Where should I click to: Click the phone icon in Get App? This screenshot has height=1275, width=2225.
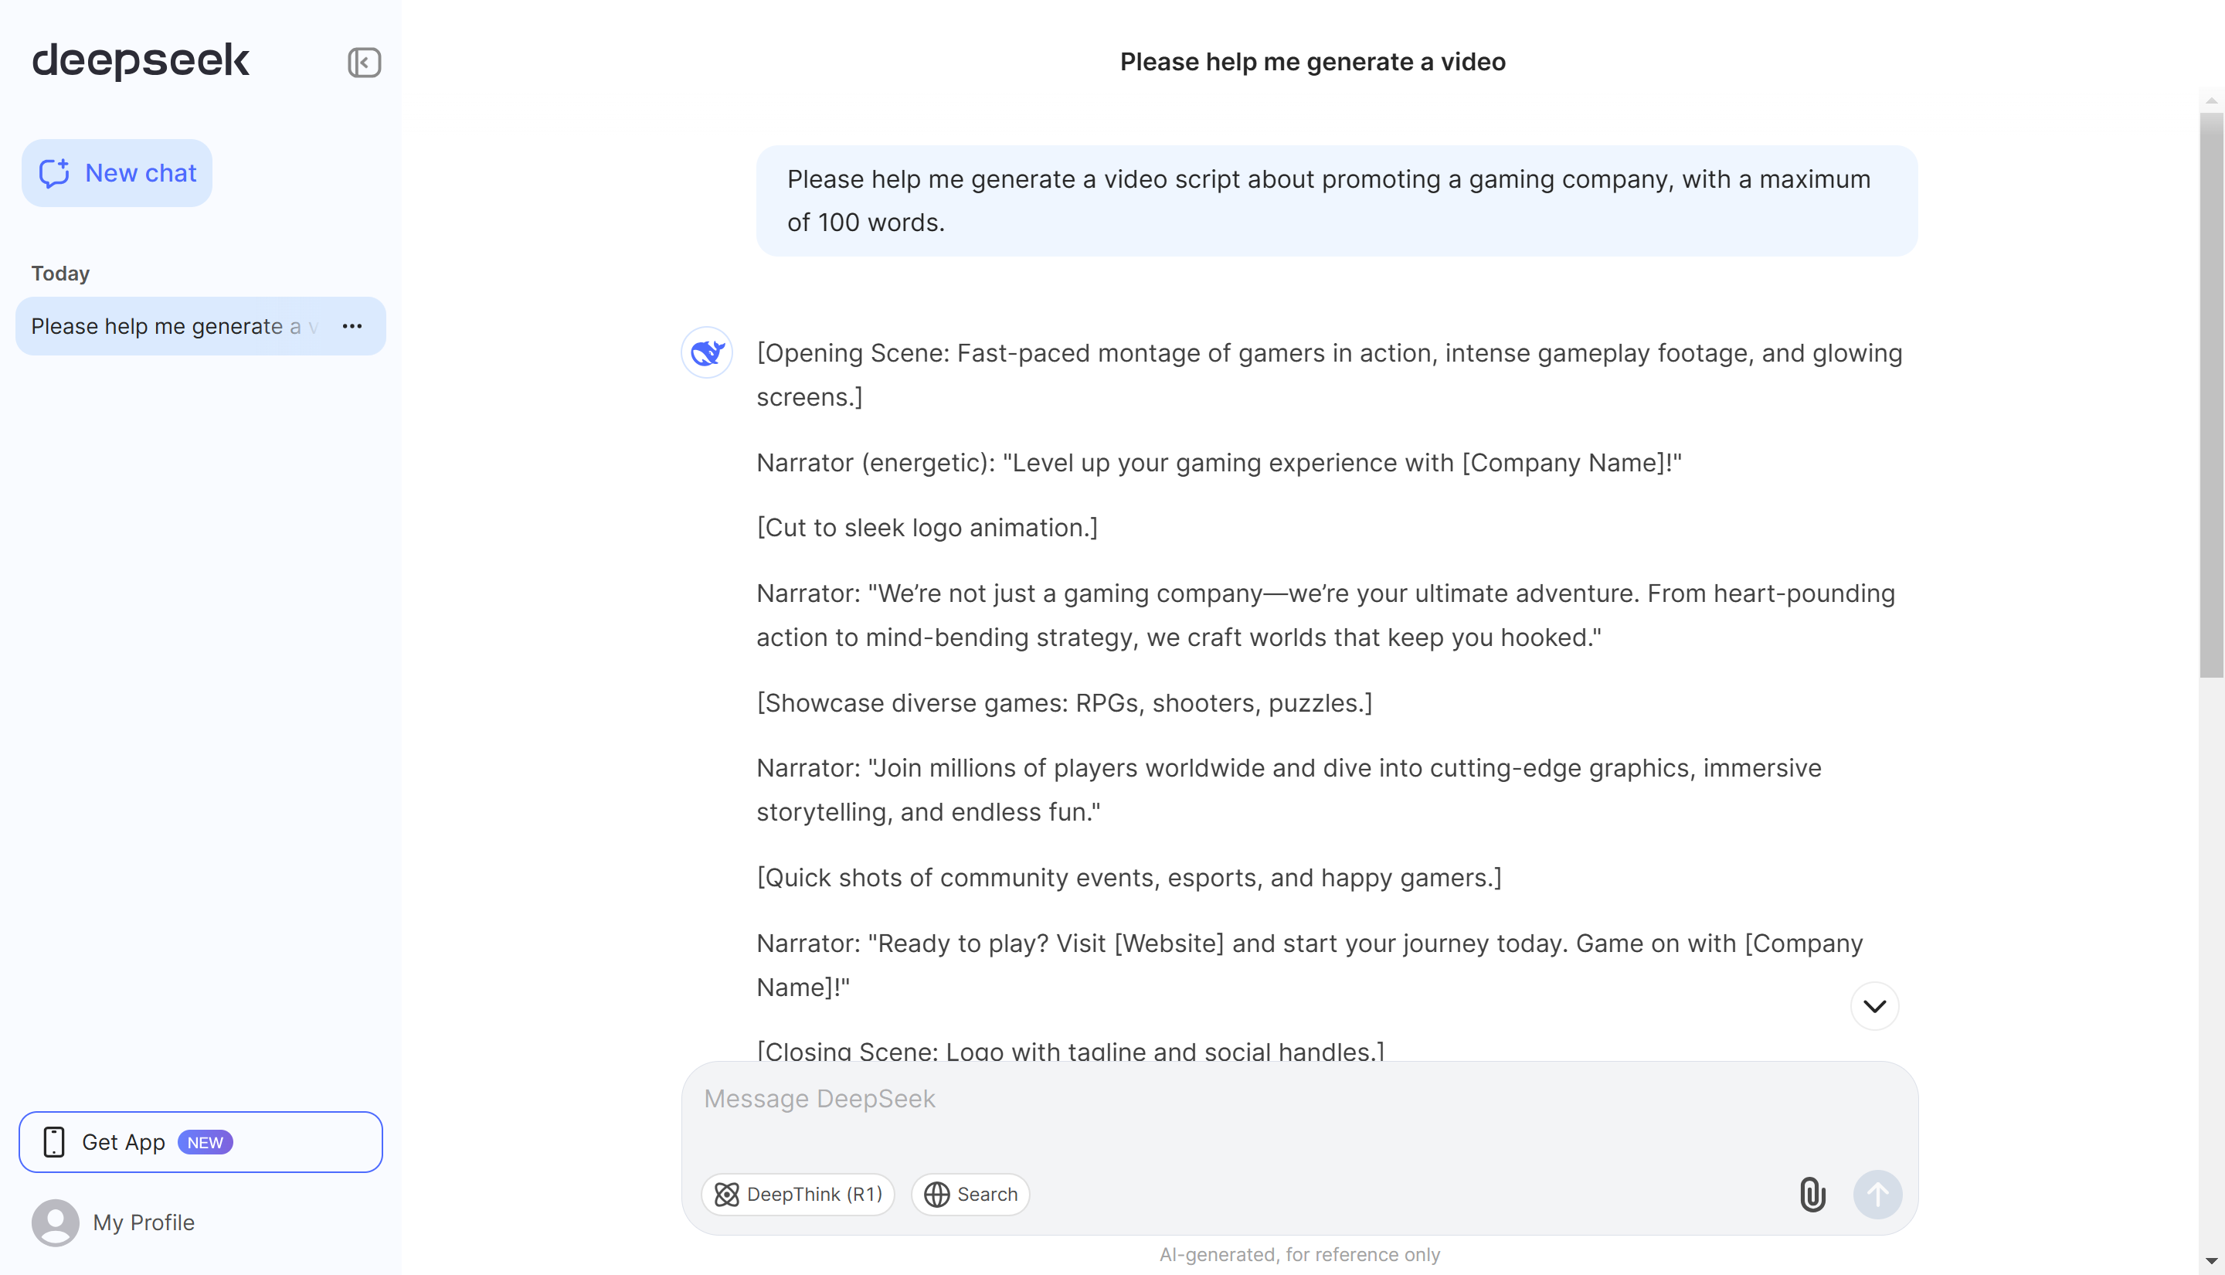click(54, 1142)
